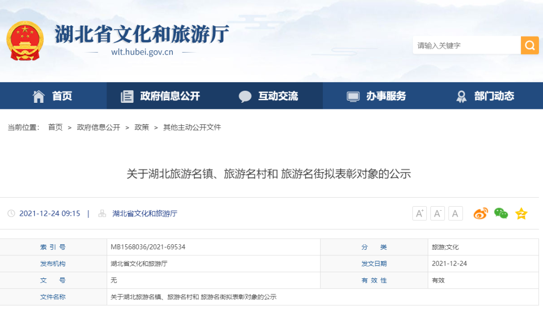Click the 湖北省文化和旅游厅 site title
The width and height of the screenshot is (543, 309).
142,34
